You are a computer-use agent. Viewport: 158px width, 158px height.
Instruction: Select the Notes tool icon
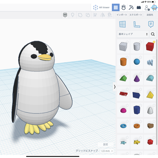coord(151,24)
